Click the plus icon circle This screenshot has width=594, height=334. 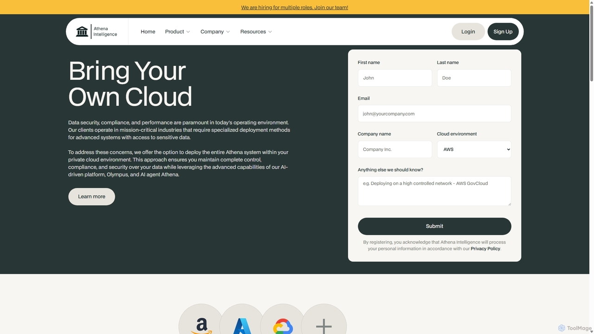[x=324, y=319]
